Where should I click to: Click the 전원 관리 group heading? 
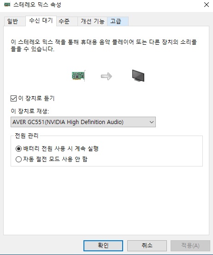pyautogui.click(x=27, y=136)
